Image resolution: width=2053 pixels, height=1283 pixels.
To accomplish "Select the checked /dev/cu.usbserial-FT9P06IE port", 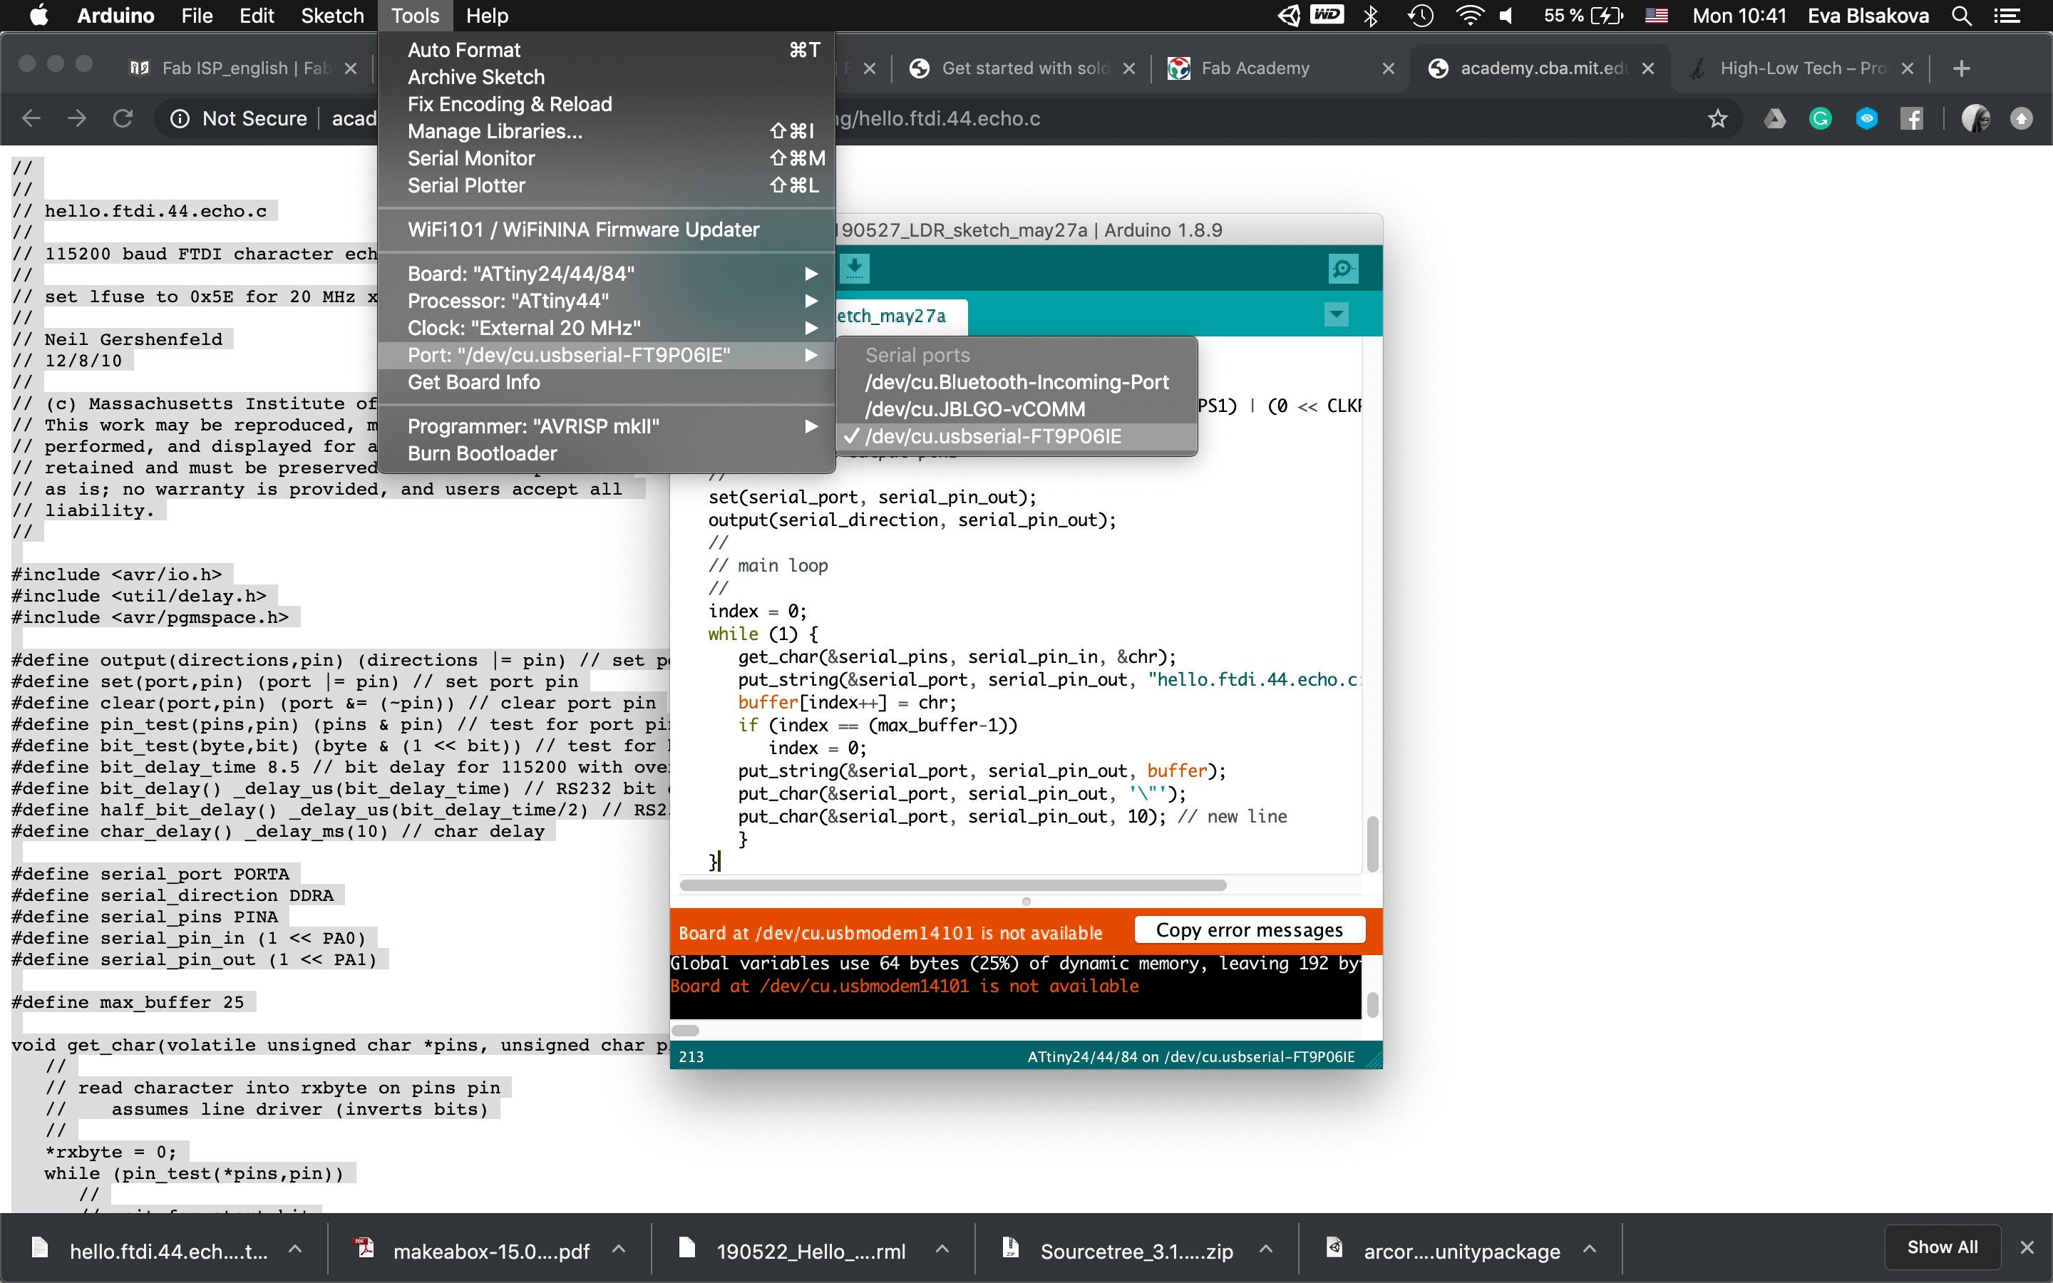I will 992,436.
